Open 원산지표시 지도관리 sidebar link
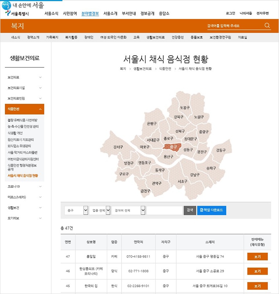Image resolution: width=279 pixels, height=294 pixels. click(21, 140)
